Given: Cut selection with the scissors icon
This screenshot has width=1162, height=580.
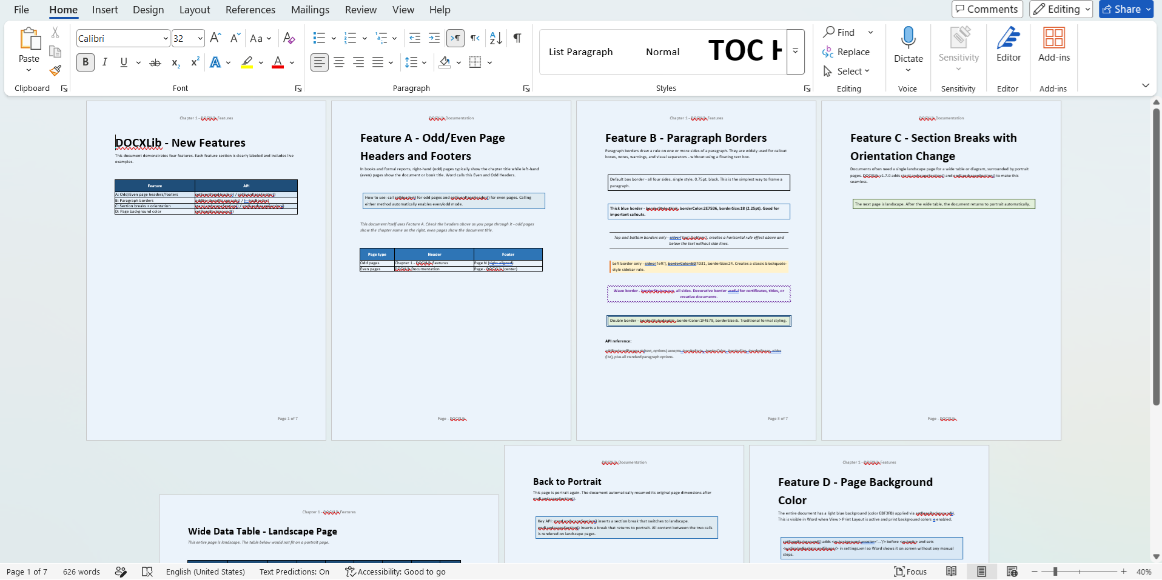Looking at the screenshot, I should (x=55, y=33).
